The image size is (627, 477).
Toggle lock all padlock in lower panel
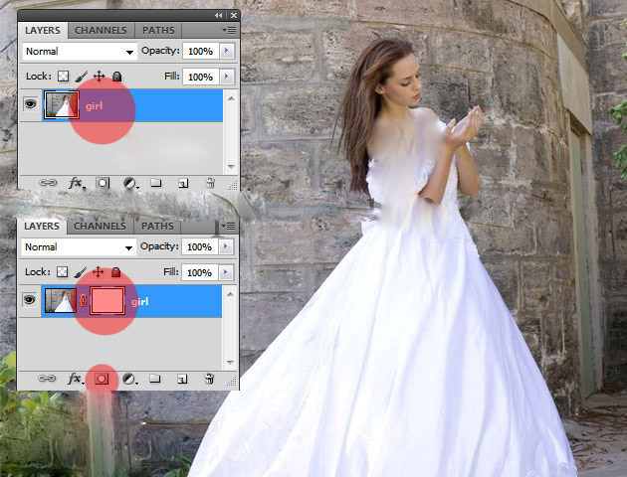tap(116, 272)
